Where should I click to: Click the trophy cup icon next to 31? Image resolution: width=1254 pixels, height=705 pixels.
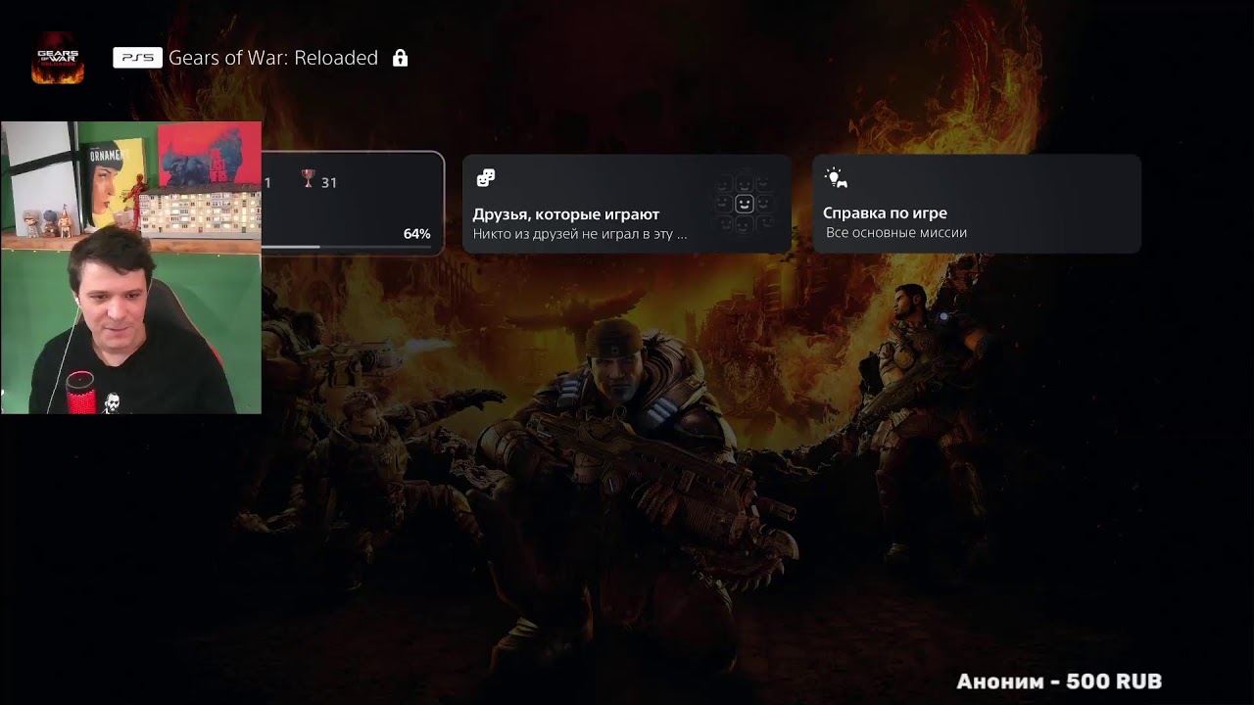point(308,178)
